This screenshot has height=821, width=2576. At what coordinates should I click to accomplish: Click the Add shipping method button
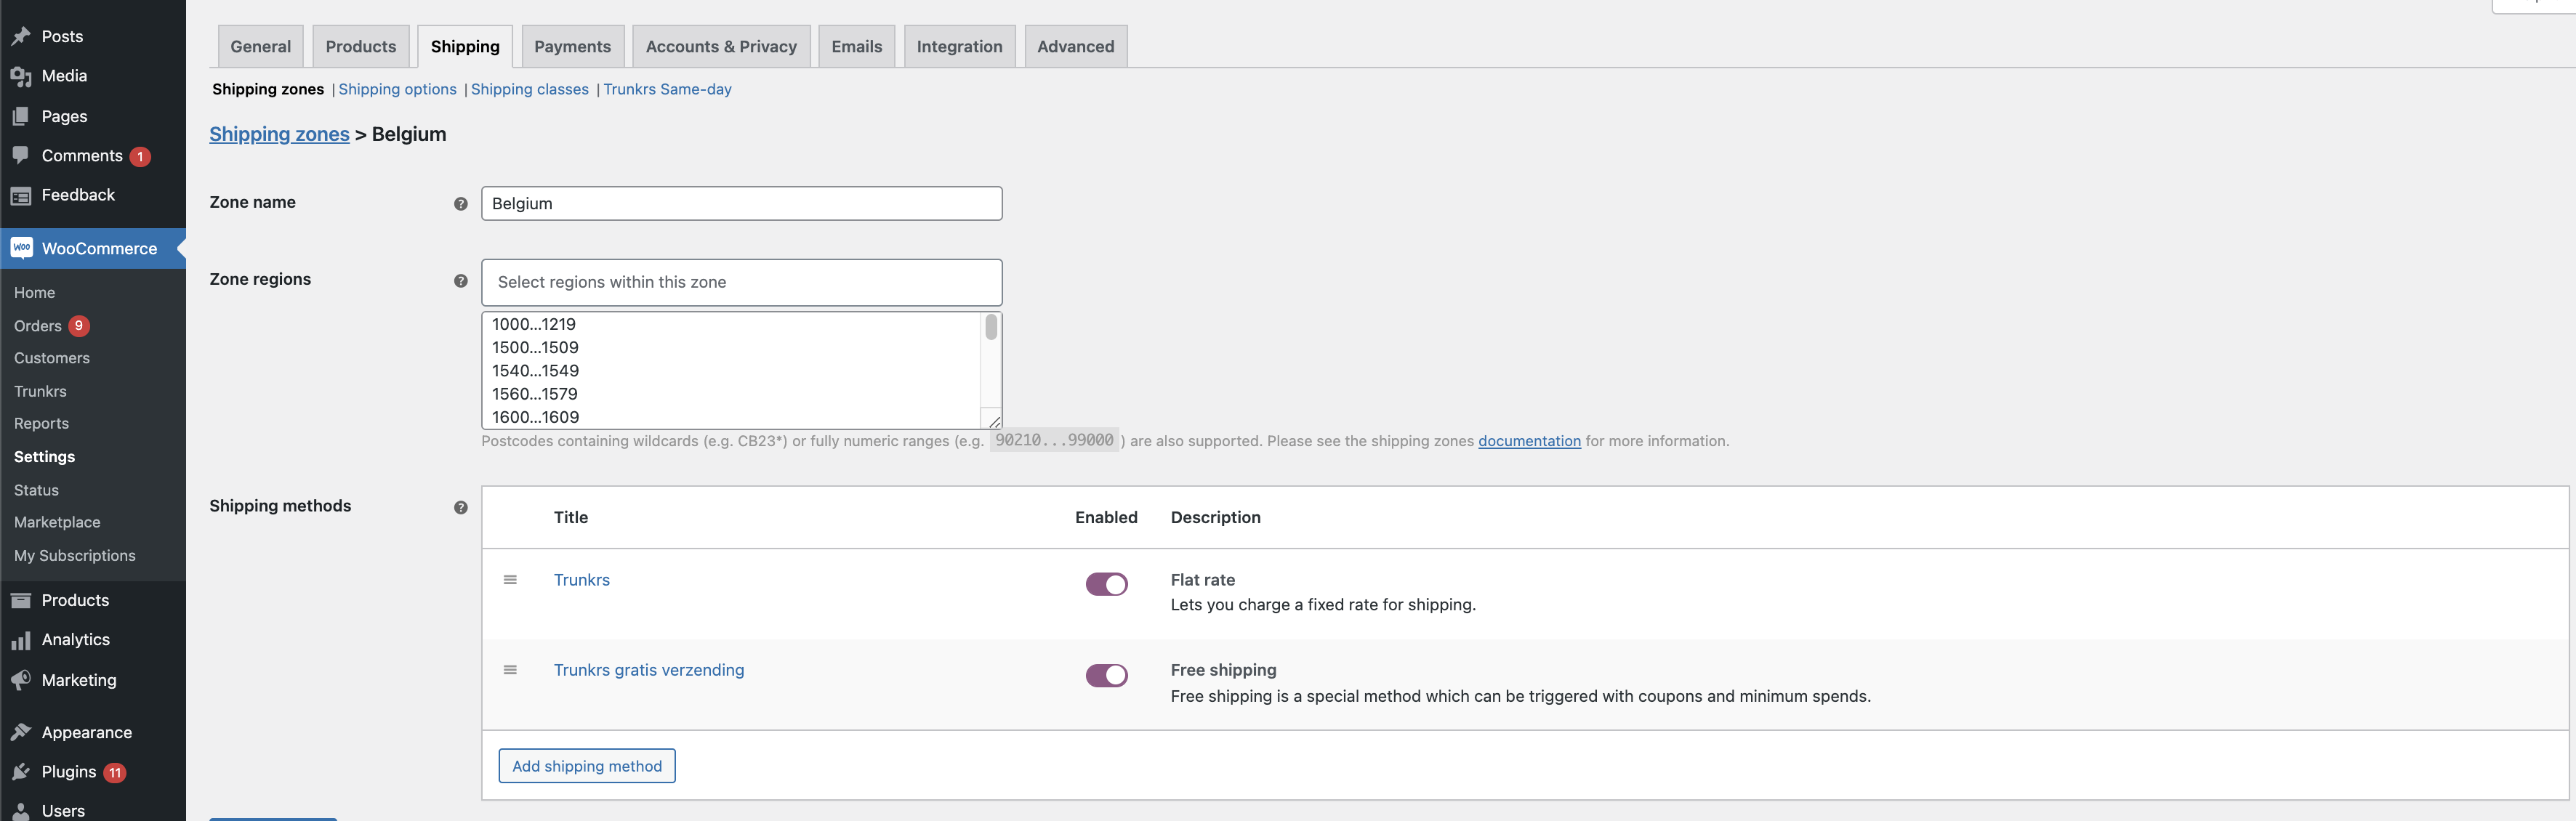[x=585, y=764]
